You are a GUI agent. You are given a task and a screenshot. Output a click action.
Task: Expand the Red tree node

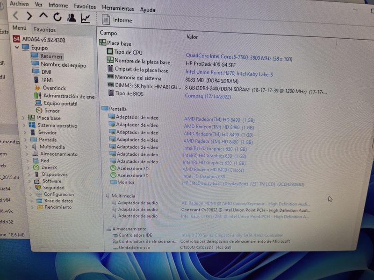28,161
